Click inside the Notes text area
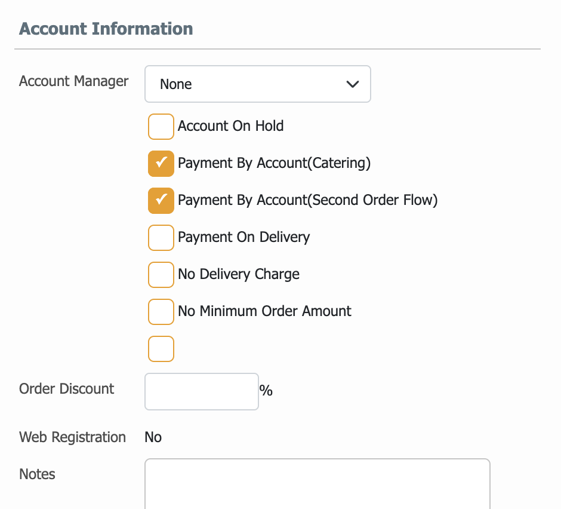This screenshot has width=561, height=509. [318, 484]
